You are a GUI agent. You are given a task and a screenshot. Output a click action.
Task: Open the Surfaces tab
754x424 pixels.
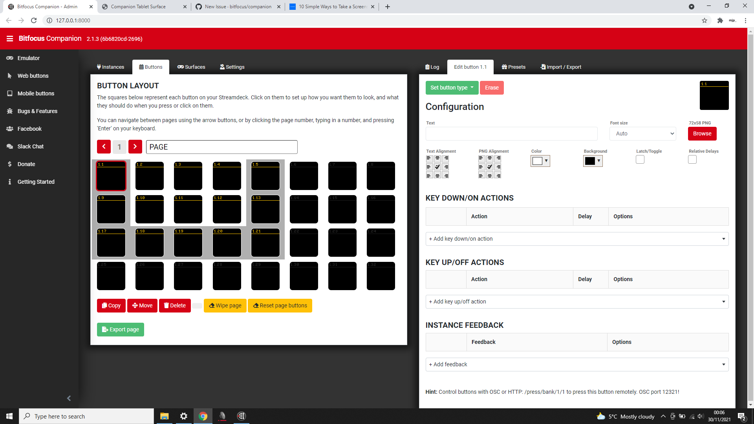tap(191, 67)
